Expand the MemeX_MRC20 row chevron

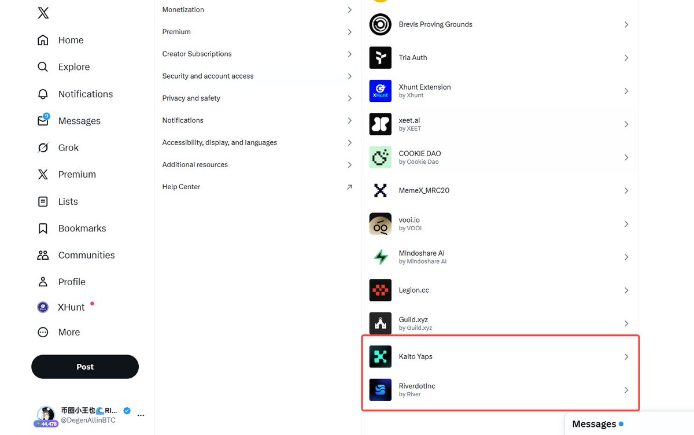pos(626,190)
